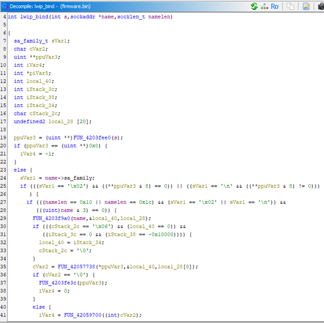Open FUN_42059700 call on line 41
Screen dimensions: 324x323
[x=83, y=315]
